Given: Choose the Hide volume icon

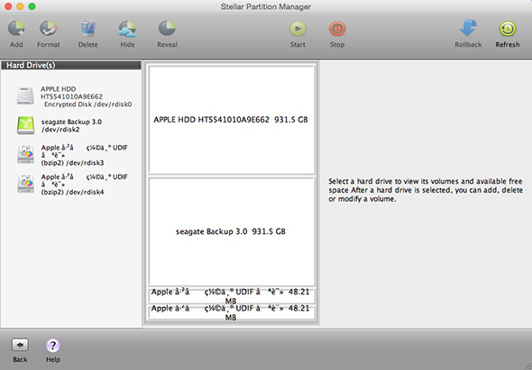Looking at the screenshot, I should (x=127, y=29).
